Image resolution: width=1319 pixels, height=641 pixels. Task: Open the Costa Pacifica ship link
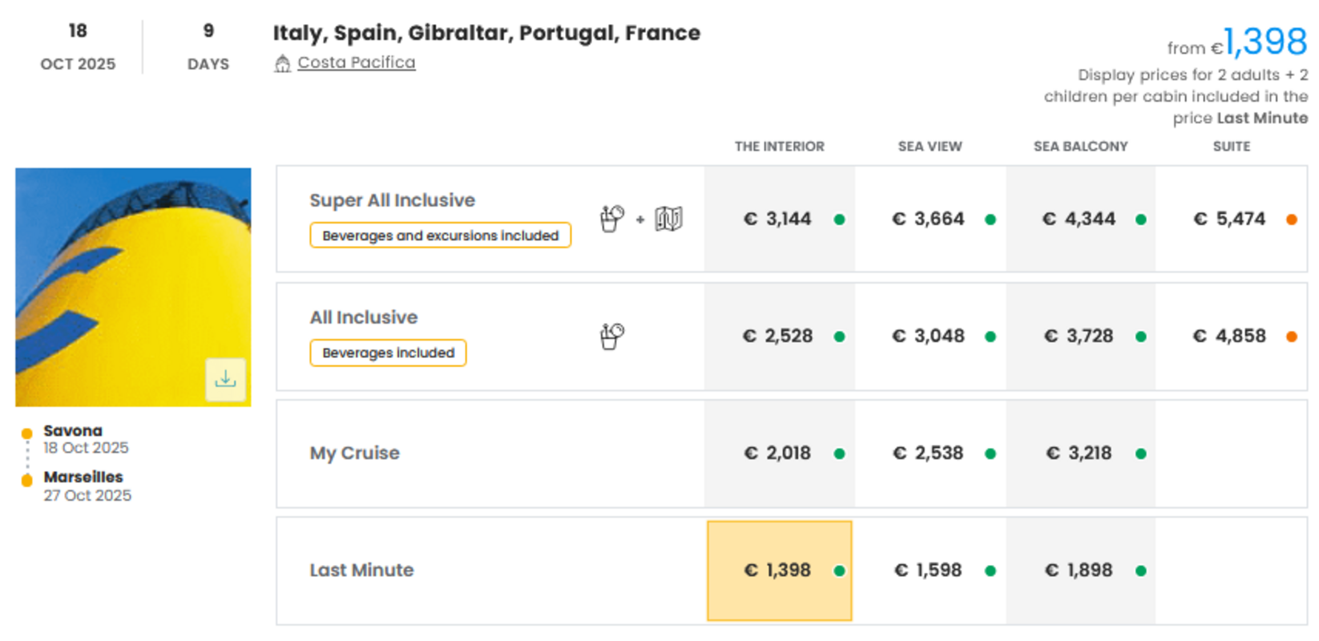[356, 62]
